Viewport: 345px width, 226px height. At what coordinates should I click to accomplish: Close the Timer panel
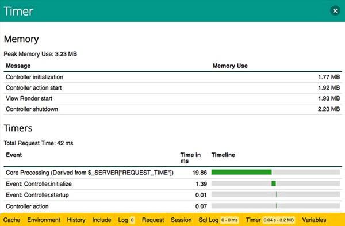[335, 10]
